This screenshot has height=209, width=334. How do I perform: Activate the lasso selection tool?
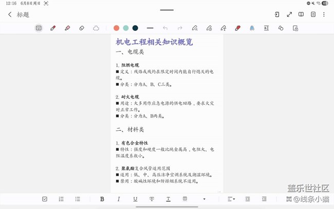tap(96, 28)
